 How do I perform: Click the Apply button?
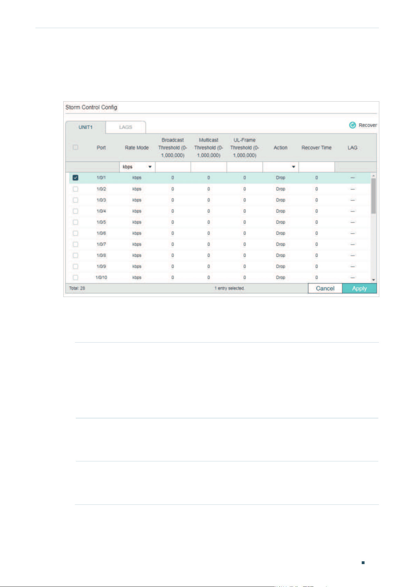[360, 288]
